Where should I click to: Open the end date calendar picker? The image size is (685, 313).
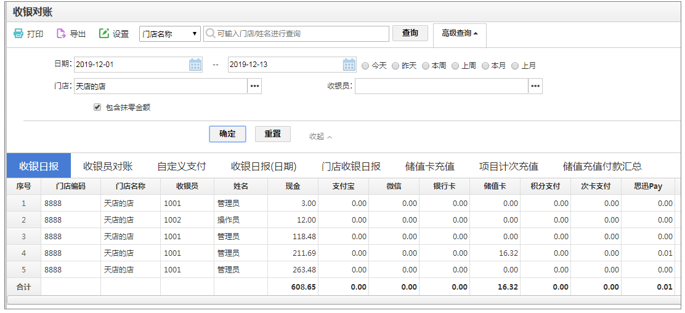tap(349, 65)
